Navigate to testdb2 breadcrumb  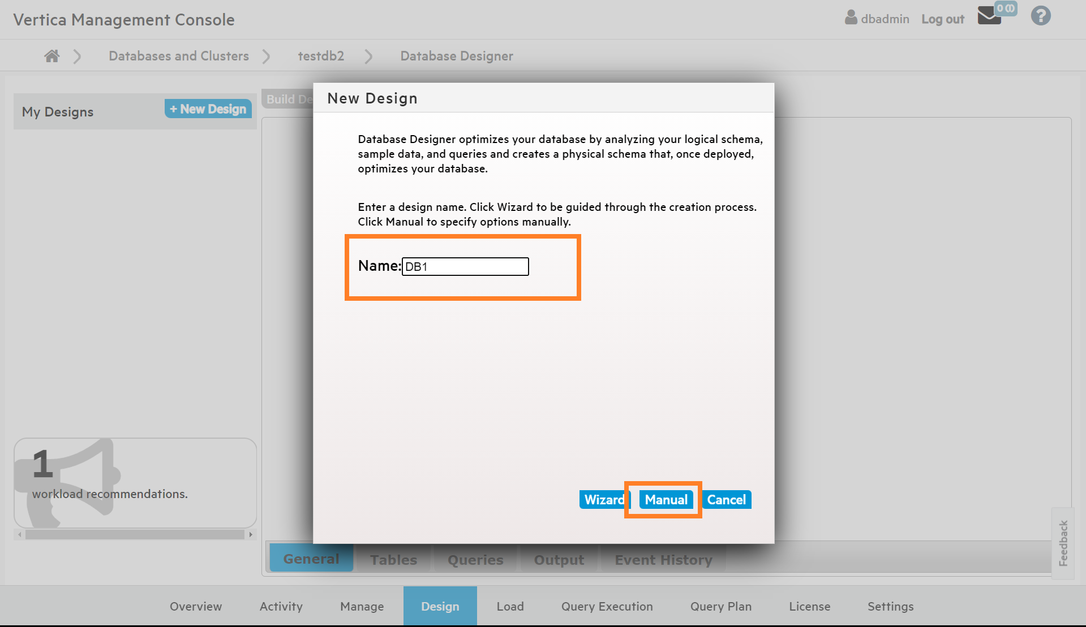321,56
